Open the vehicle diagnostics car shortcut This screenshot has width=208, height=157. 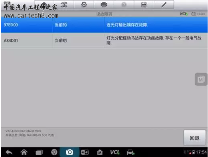(x=131, y=152)
